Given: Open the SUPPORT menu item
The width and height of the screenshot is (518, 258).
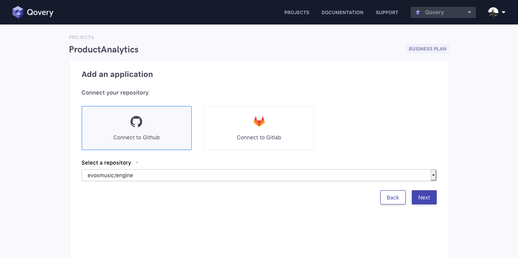Looking at the screenshot, I should pyautogui.click(x=387, y=13).
